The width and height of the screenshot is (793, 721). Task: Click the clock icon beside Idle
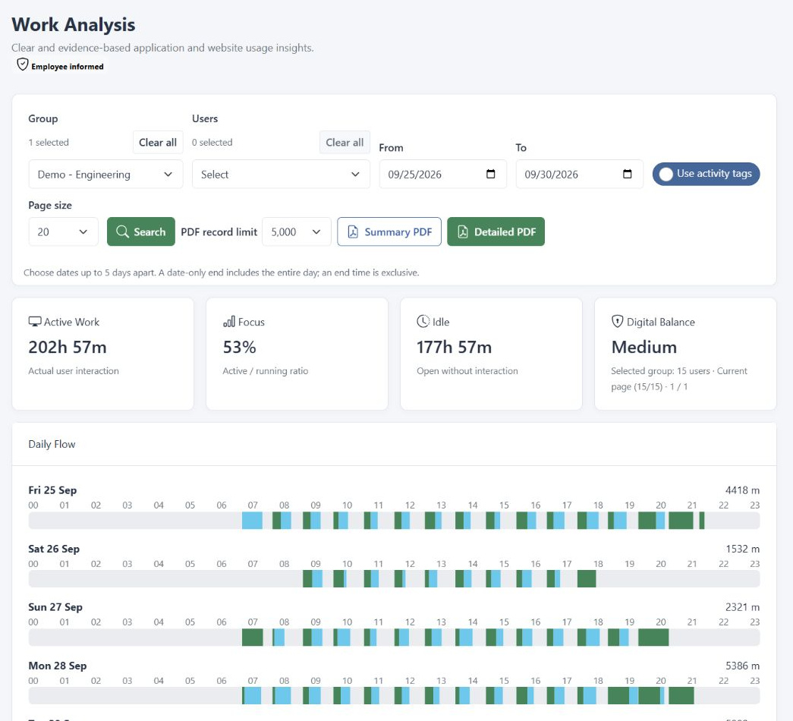tap(423, 321)
